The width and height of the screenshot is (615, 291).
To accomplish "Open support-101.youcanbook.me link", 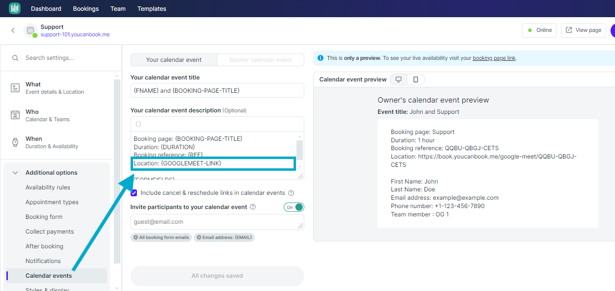I will [x=75, y=35].
